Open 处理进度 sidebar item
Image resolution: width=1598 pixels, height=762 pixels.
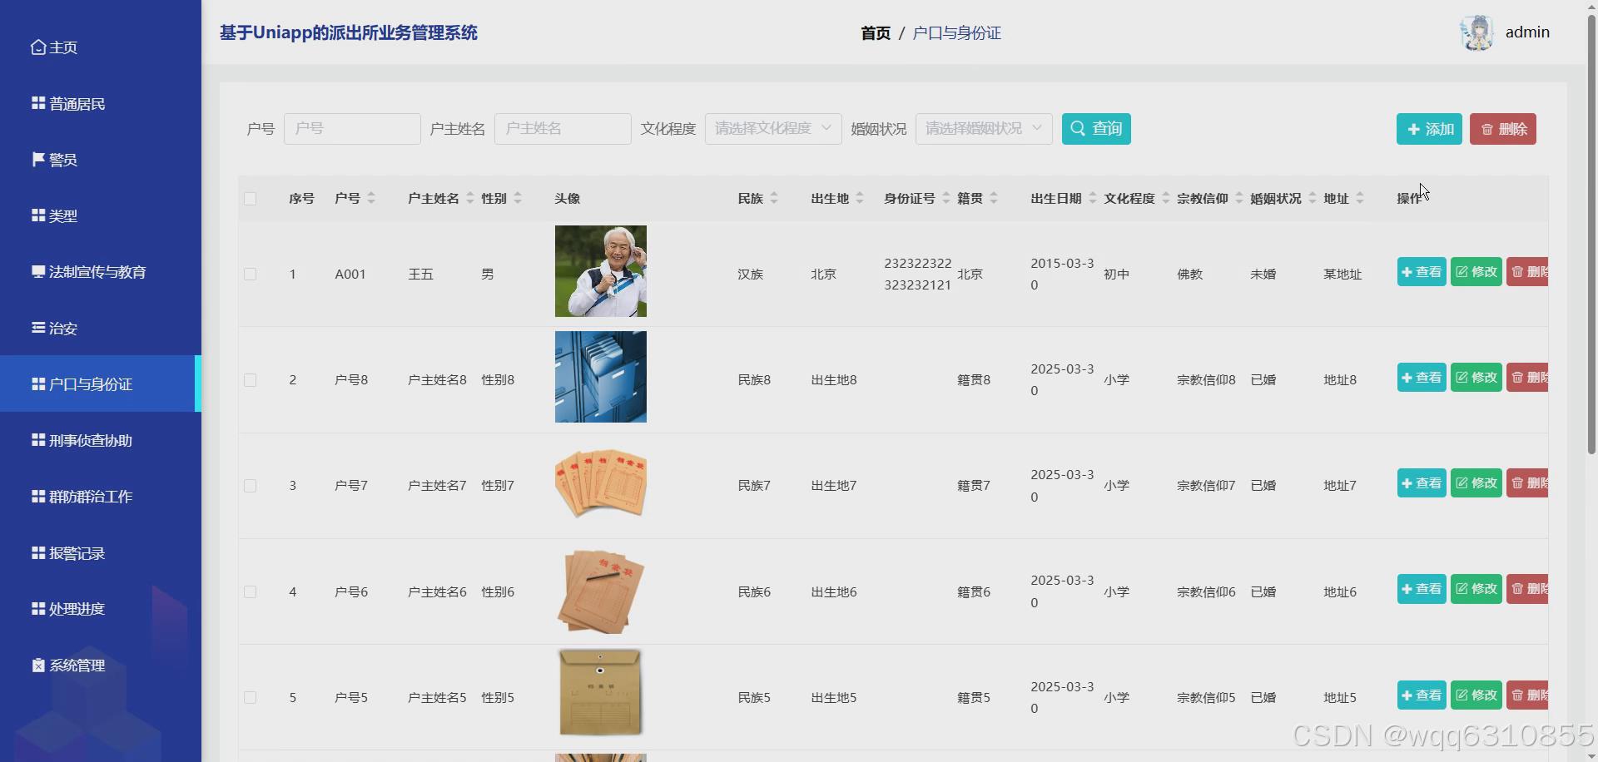100,609
